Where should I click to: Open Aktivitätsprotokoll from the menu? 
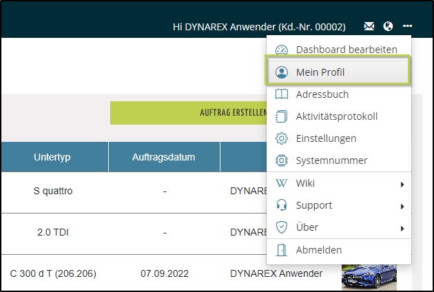coord(336,116)
